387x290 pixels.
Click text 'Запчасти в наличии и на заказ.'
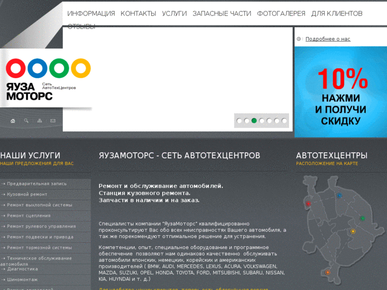click(x=149, y=200)
